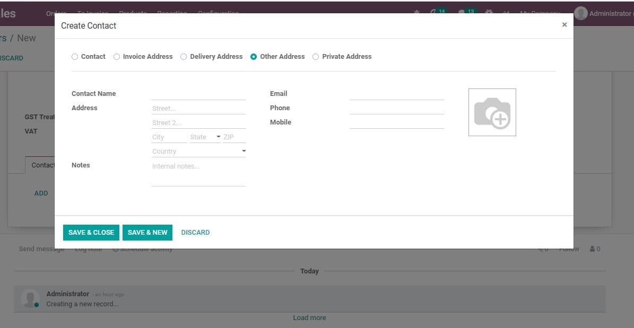Open the activities clock icon showing 14
Screen dimensions: 634x328
tap(436, 12)
